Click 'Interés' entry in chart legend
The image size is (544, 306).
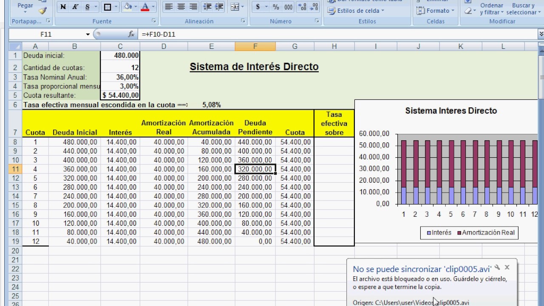tap(439, 232)
